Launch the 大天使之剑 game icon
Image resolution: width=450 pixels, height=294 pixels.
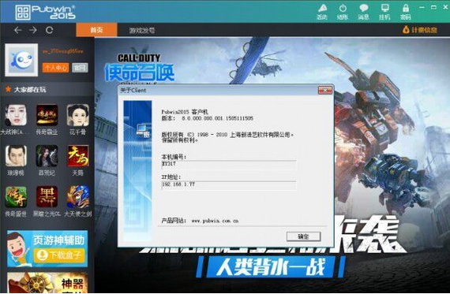tap(78, 197)
